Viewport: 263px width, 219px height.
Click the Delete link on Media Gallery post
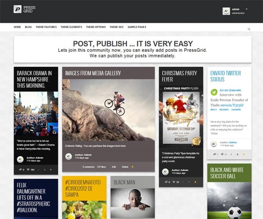[x=125, y=167]
